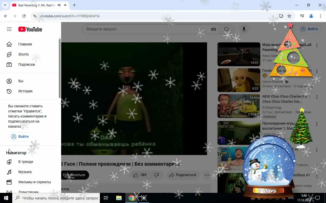Sign in with the sidebar Войти button
The height and width of the screenshot is (203, 326).
point(20,137)
